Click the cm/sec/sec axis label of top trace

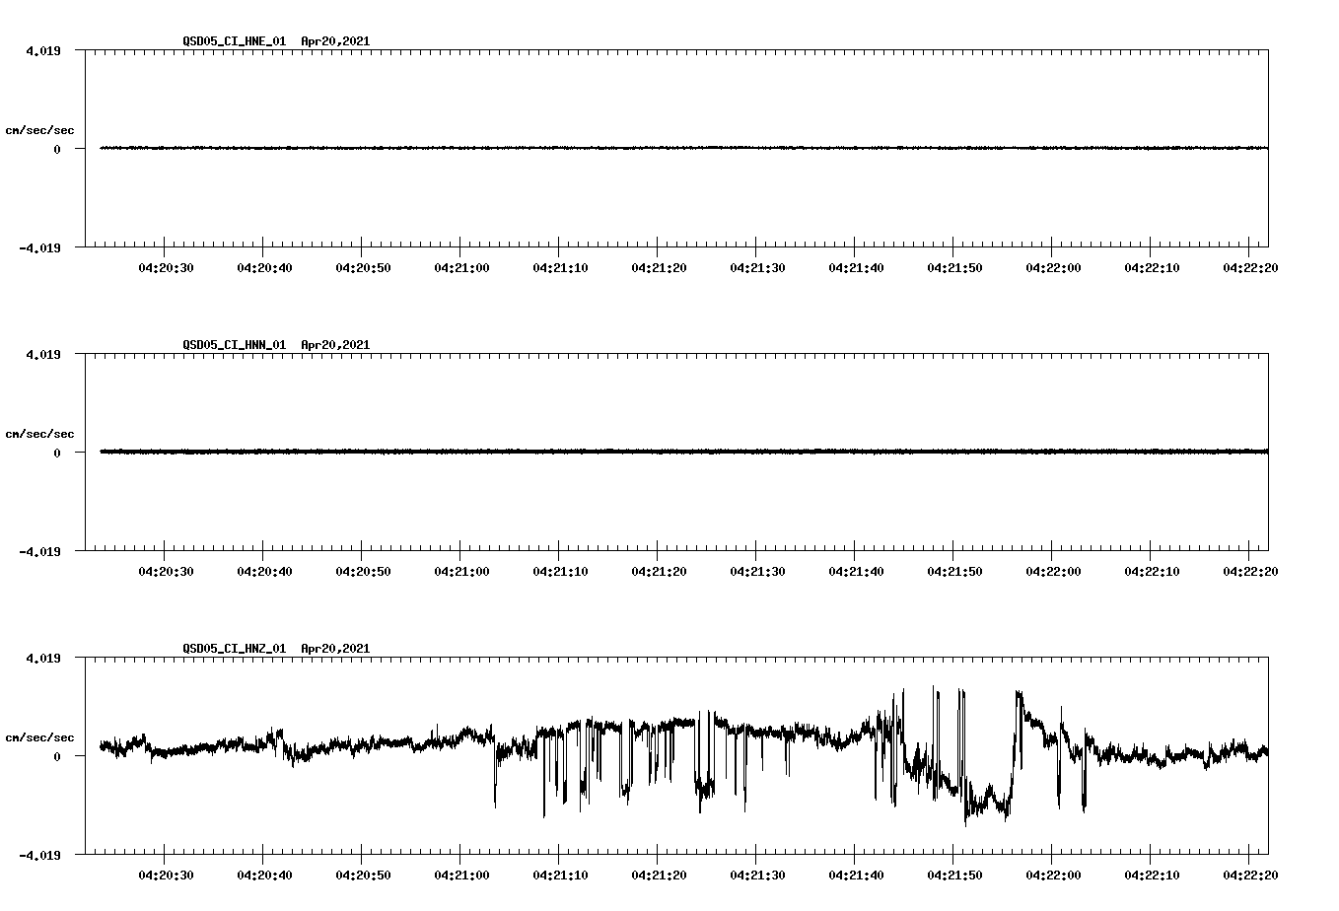tap(40, 129)
